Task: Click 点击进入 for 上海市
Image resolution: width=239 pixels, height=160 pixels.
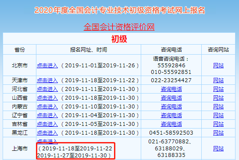Action: pos(47,141)
